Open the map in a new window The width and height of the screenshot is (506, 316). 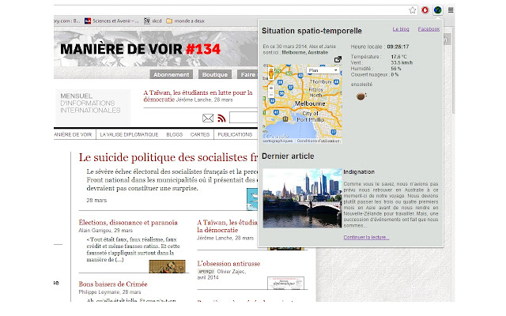tap(338, 59)
